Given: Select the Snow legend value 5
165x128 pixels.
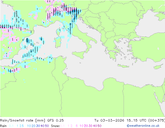Looking at the screenshot, I should click(x=77, y=126).
